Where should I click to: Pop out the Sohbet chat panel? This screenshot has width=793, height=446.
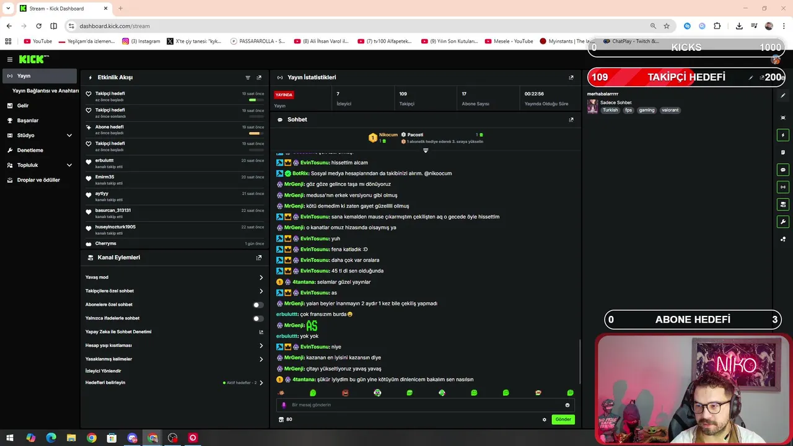571,120
